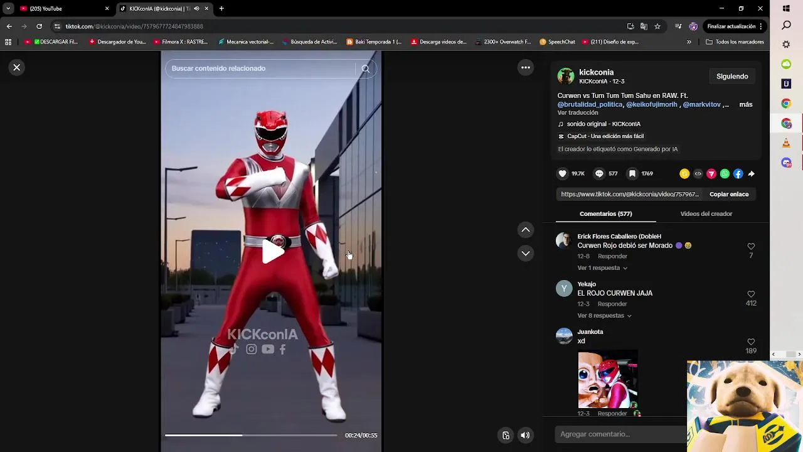Switch to Comentarios (577) tab
The width and height of the screenshot is (803, 452).
tap(605, 214)
